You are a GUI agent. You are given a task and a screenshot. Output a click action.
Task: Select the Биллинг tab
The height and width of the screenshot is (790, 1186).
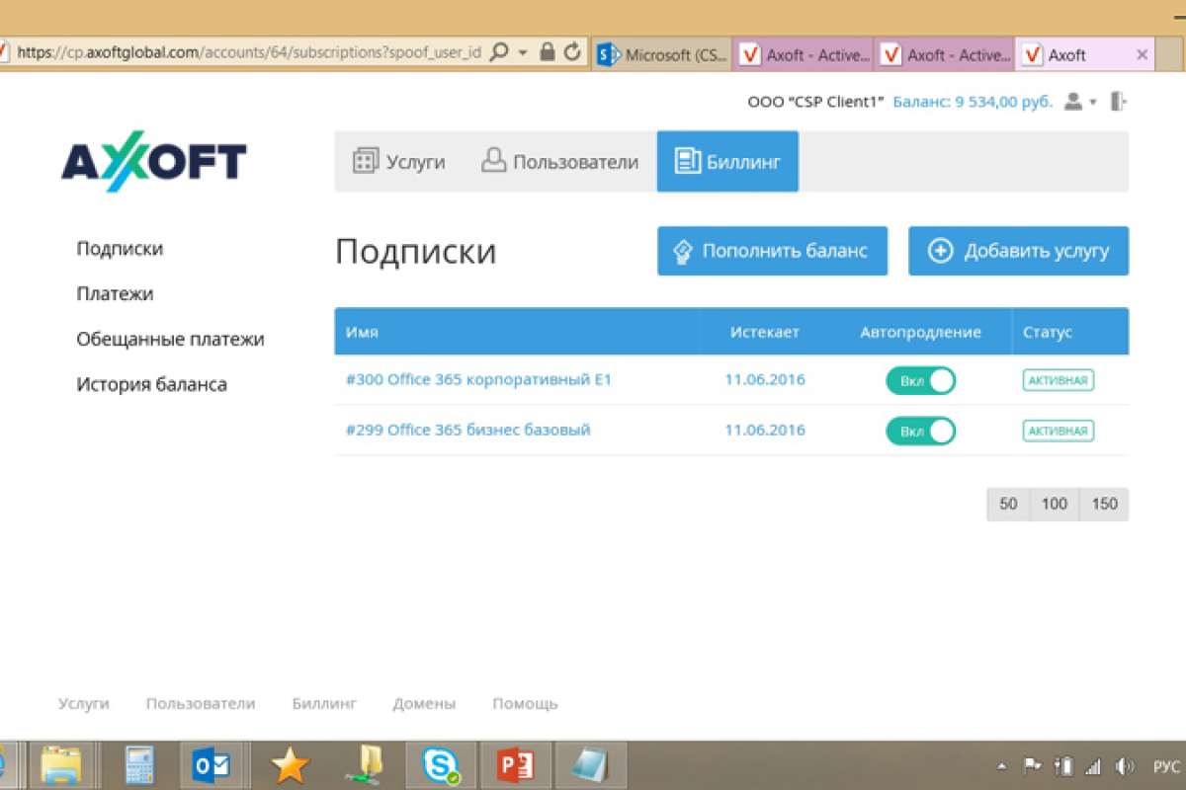click(727, 162)
